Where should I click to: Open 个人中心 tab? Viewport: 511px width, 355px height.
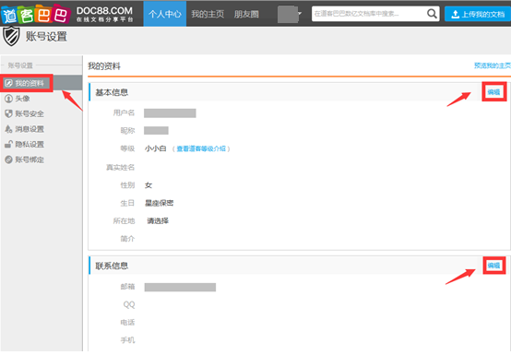tap(165, 14)
